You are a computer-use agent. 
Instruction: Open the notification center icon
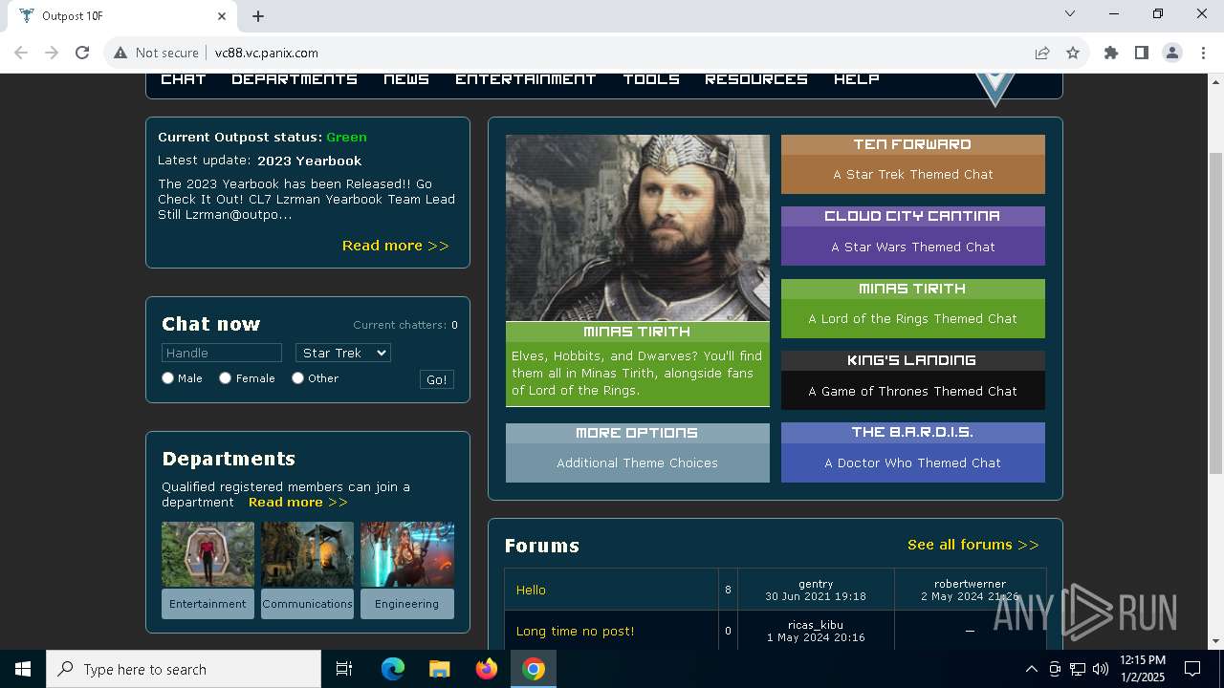click(1192, 669)
